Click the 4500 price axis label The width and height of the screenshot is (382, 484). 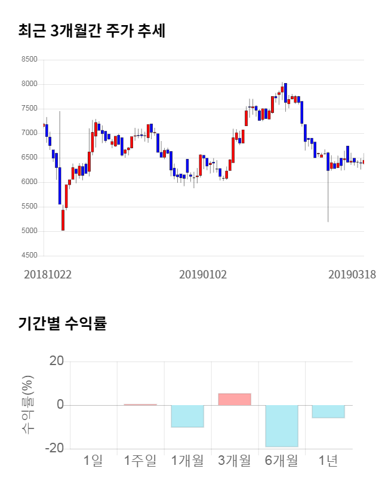coord(29,256)
